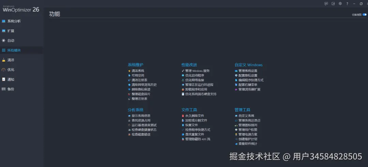This screenshot has height=167, width=368.
Task: Open the feedback chat icon in title bar
Action: click(x=326, y=3)
